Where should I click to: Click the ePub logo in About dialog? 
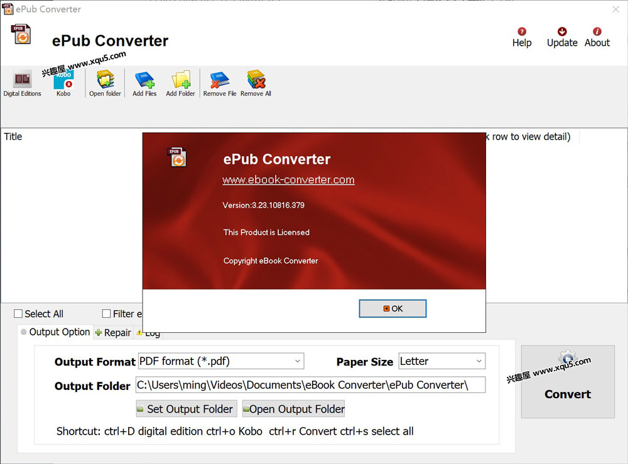point(176,157)
